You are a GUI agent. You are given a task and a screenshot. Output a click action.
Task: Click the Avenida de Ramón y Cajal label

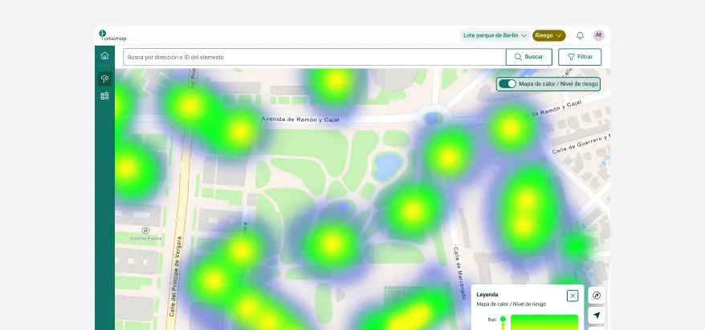coord(300,119)
